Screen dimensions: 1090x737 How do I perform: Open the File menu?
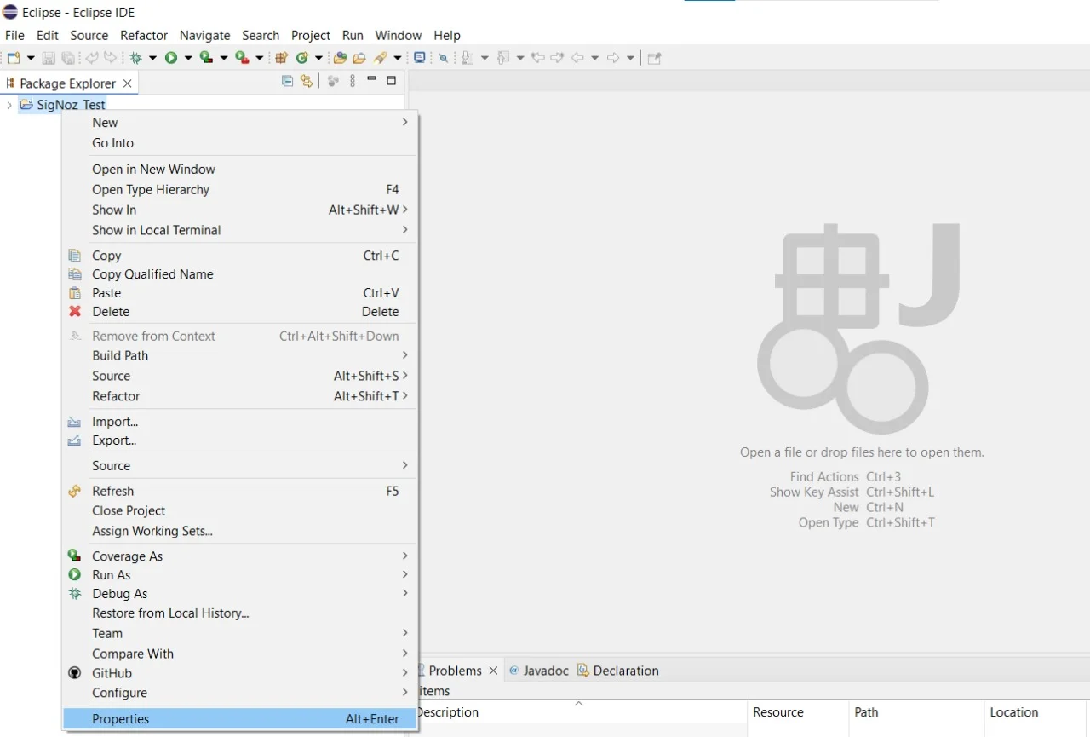pos(14,35)
